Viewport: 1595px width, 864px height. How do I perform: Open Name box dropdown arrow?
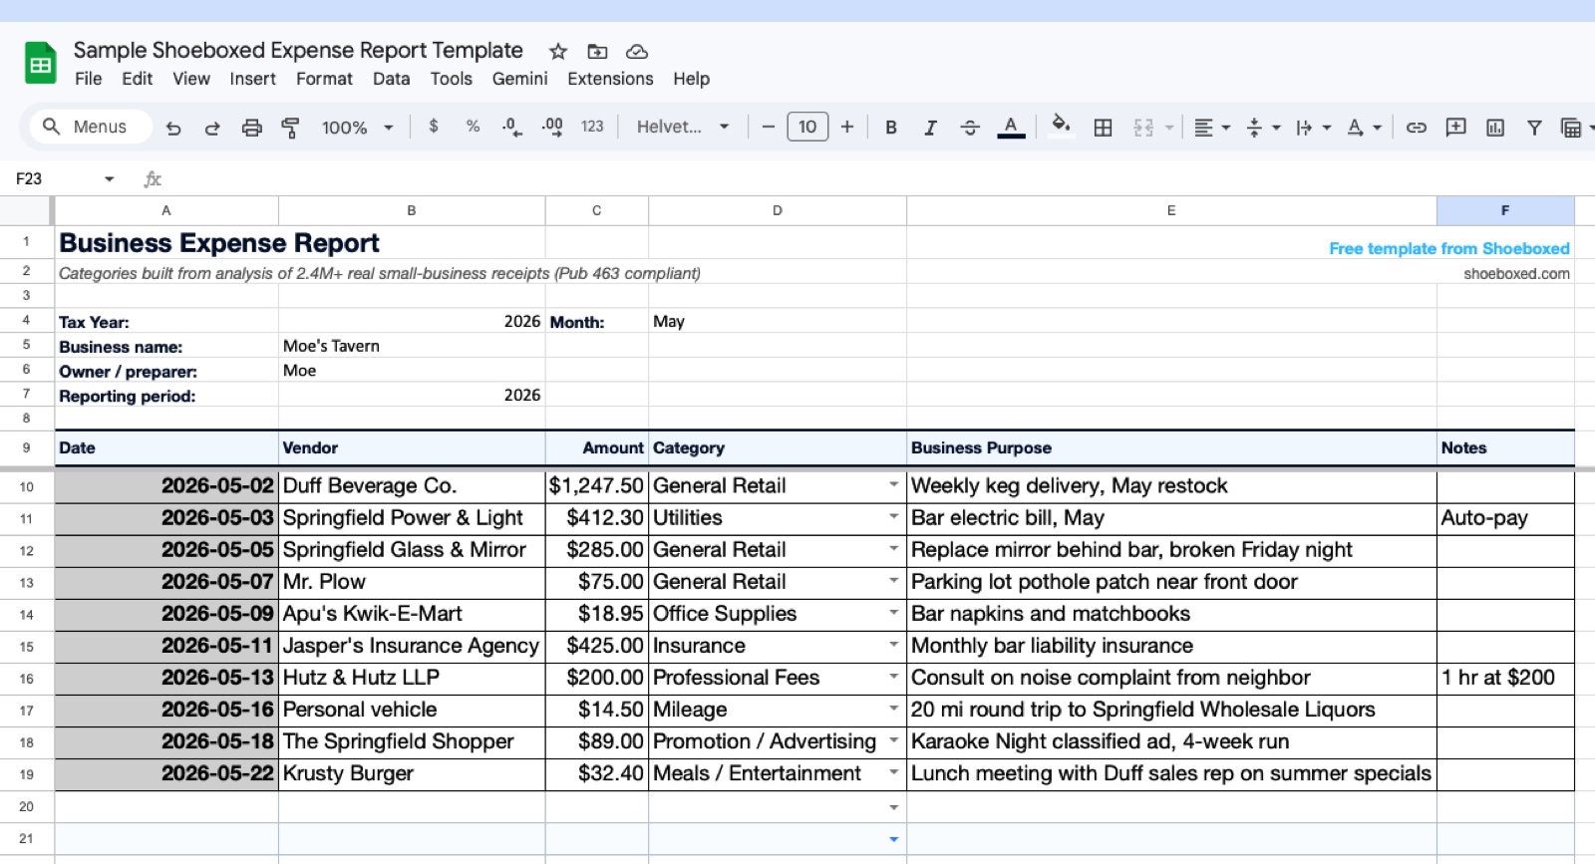(x=110, y=179)
